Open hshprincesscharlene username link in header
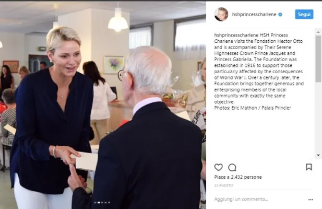322x209 pixels. (x=254, y=15)
